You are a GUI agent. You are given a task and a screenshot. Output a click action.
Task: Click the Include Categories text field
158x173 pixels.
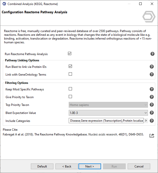point(106,121)
